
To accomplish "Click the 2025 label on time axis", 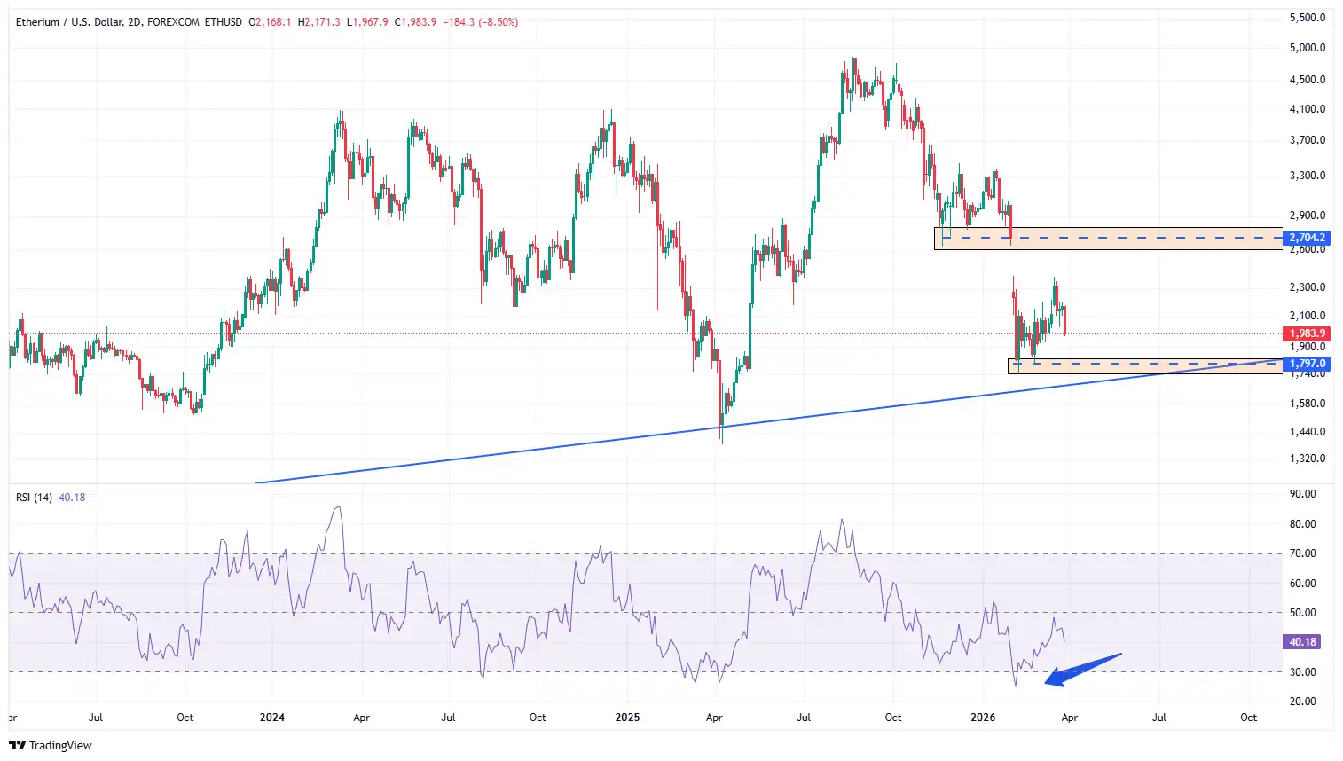I will 627,718.
